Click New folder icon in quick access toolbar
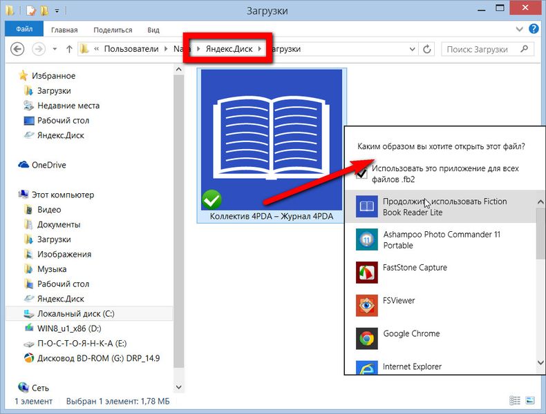 (44, 11)
